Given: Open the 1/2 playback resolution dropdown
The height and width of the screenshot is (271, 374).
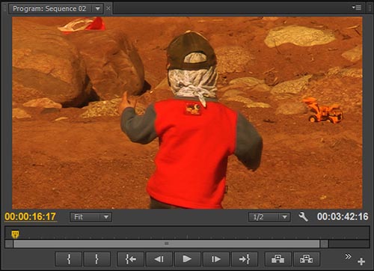Looking at the screenshot, I should [x=269, y=217].
